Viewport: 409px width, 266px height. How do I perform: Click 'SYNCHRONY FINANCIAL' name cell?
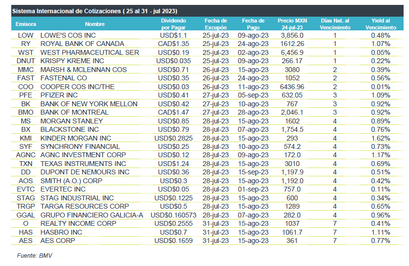(81, 147)
